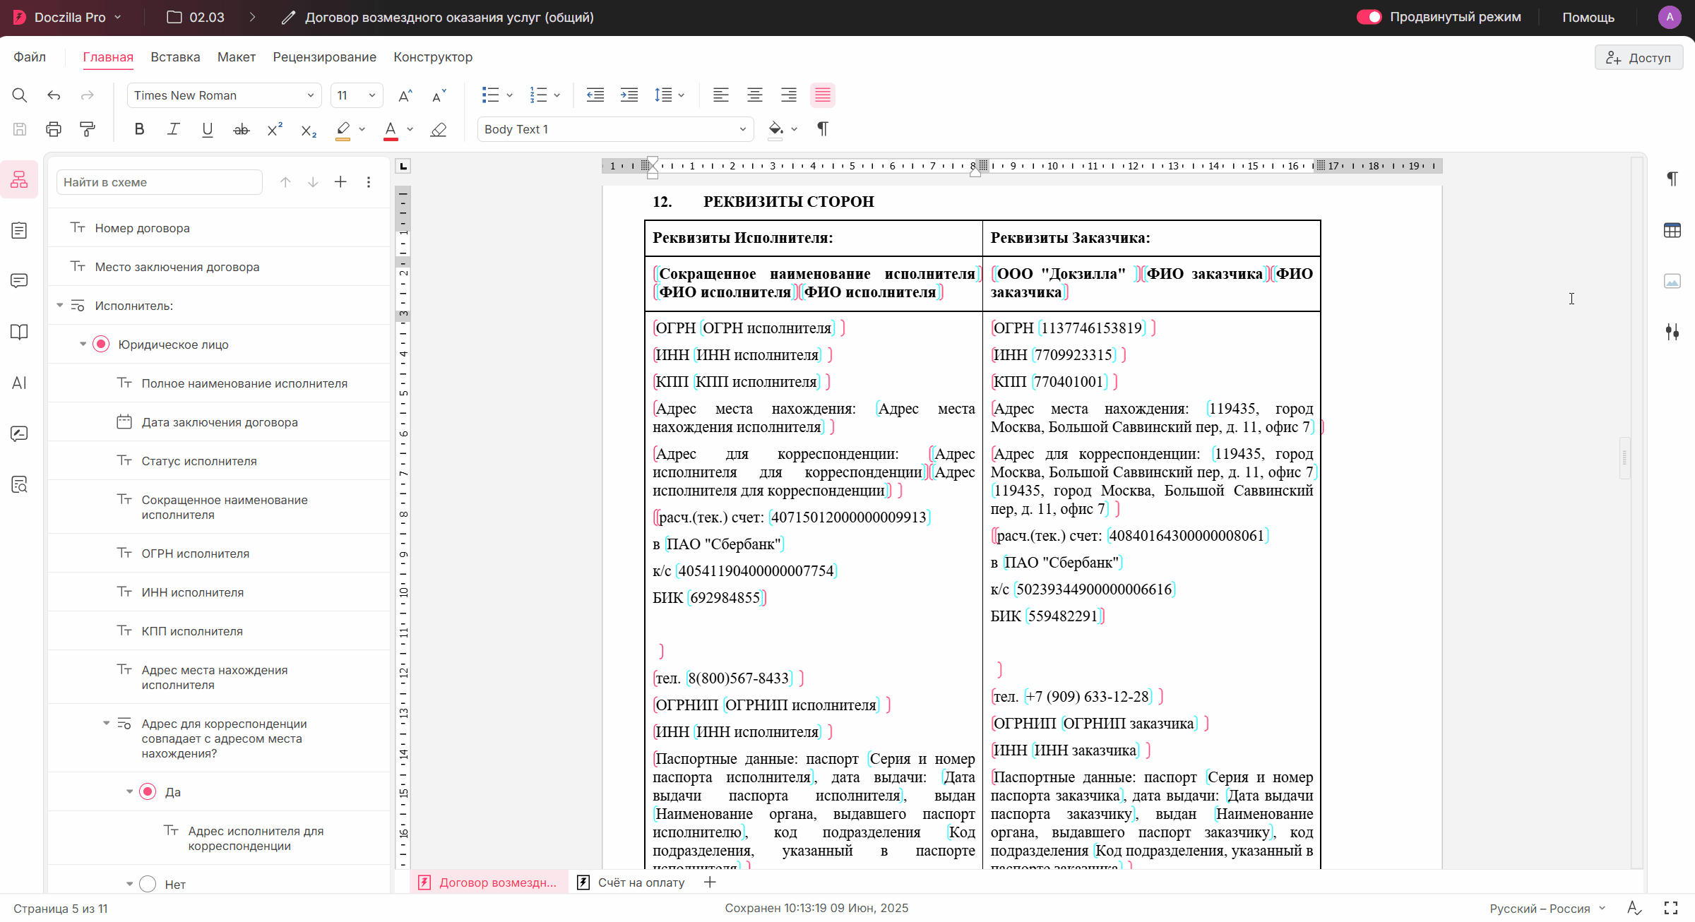This screenshot has width=1695, height=922.
Task: Switch to the Вставка tab
Action: (x=175, y=57)
